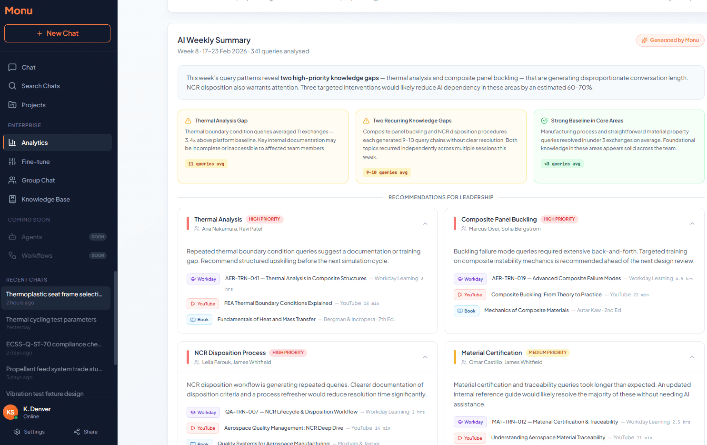This screenshot has width=707, height=445.
Task: Click the Workflows icon
Action: pos(12,255)
